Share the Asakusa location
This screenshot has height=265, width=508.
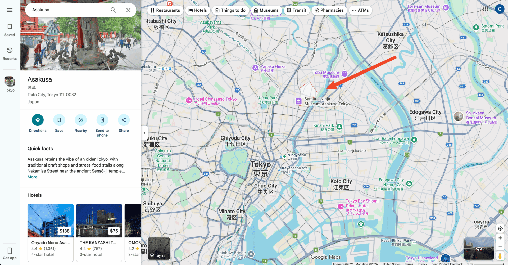coord(124,120)
